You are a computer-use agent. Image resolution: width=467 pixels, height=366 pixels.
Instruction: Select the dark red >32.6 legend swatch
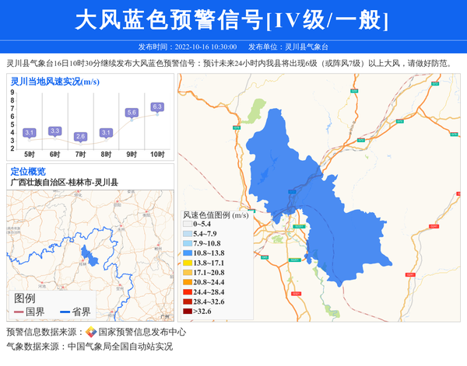click(187, 312)
